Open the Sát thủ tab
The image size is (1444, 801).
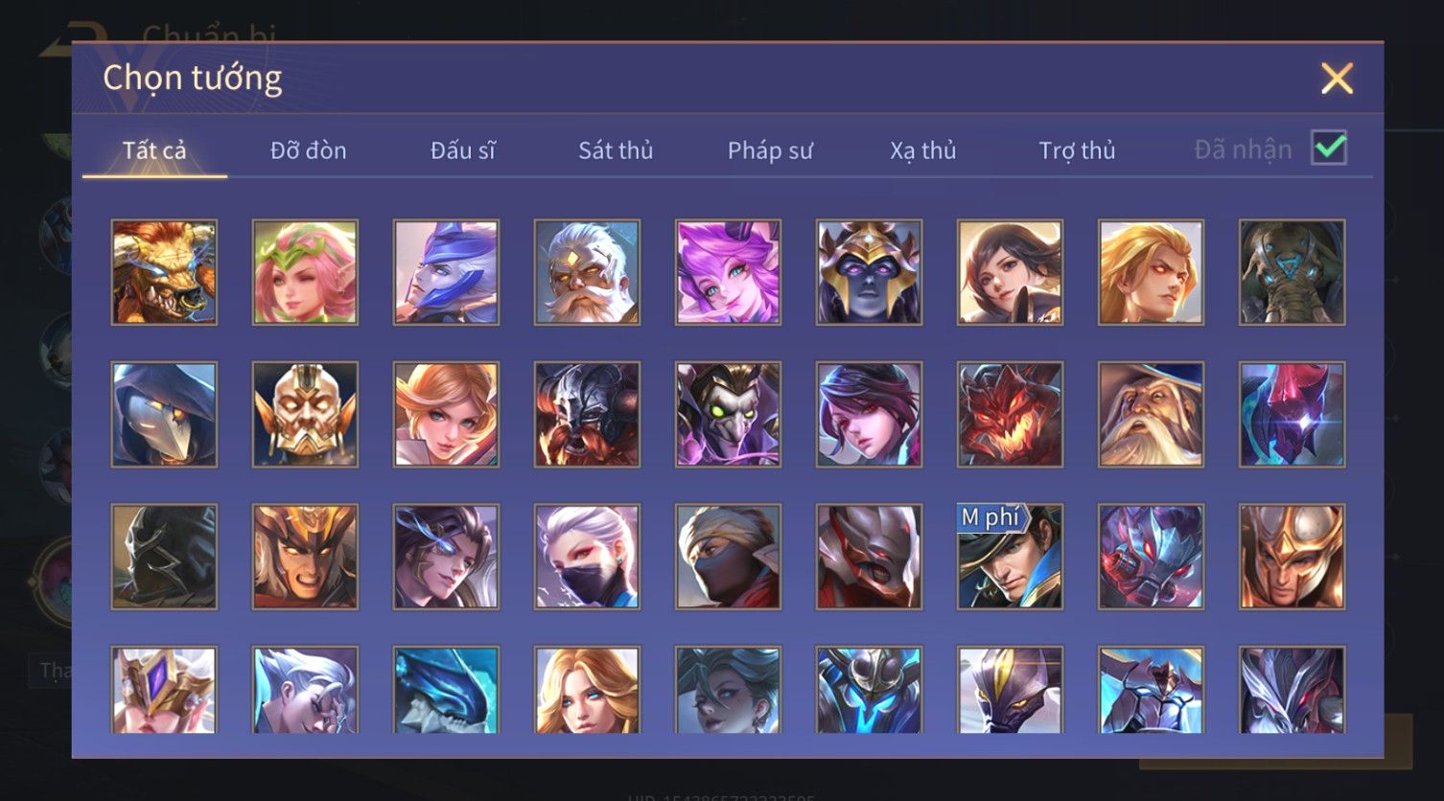(616, 150)
